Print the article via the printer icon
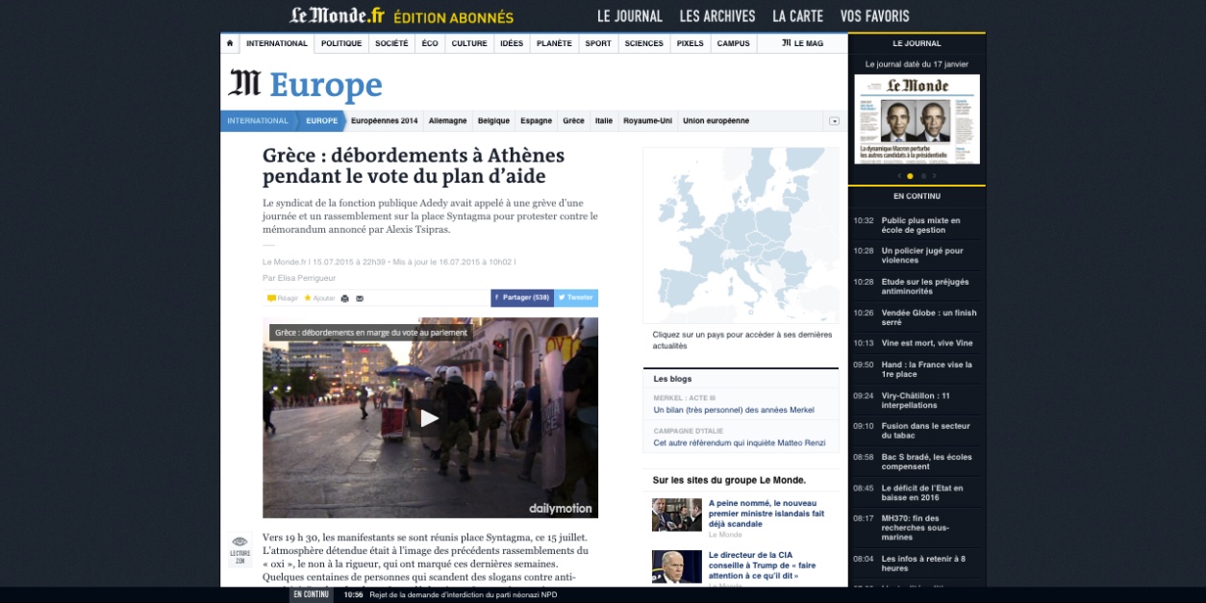 click(x=345, y=298)
